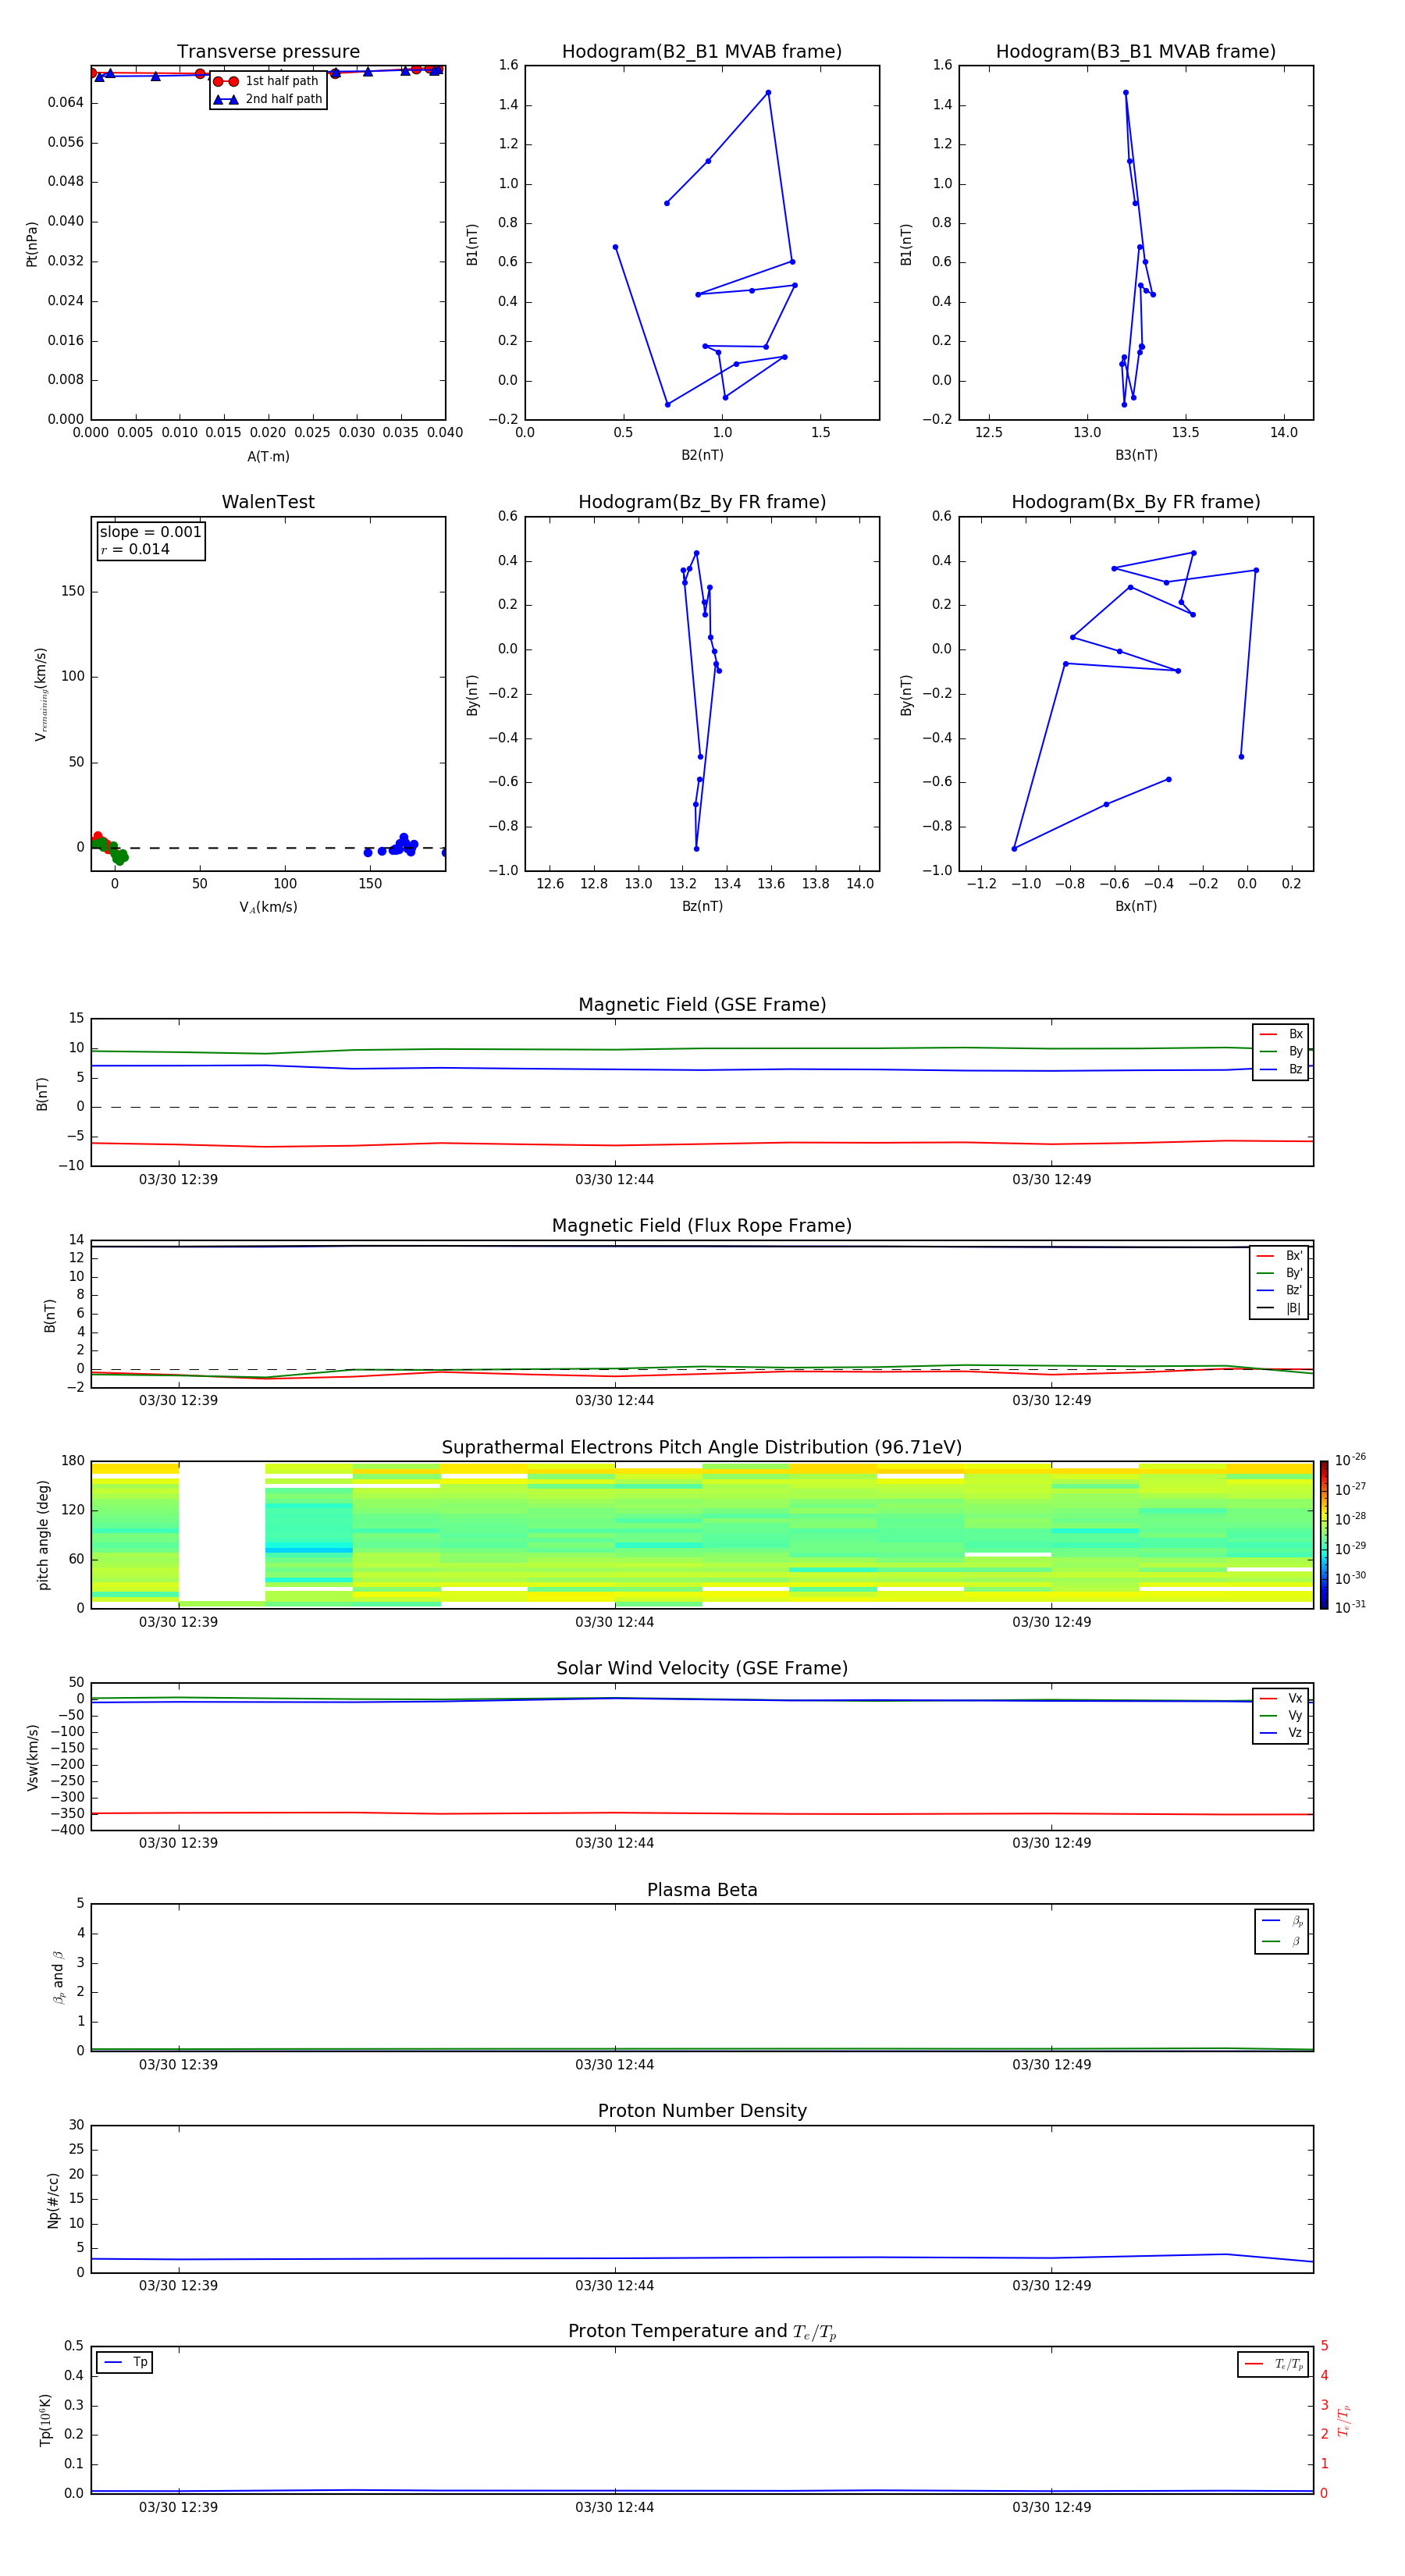Click the 'Tp' legend box
Image resolution: width=1405 pixels, height=2576 pixels.
(125, 2363)
